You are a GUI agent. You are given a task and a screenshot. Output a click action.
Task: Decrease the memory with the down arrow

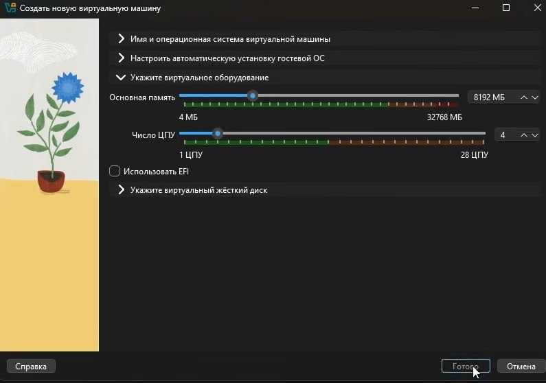(x=535, y=97)
